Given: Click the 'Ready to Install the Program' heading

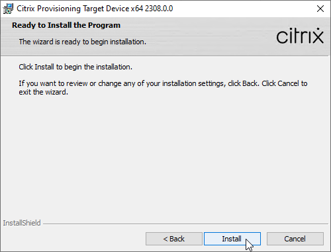Looking at the screenshot, I should [x=66, y=25].
